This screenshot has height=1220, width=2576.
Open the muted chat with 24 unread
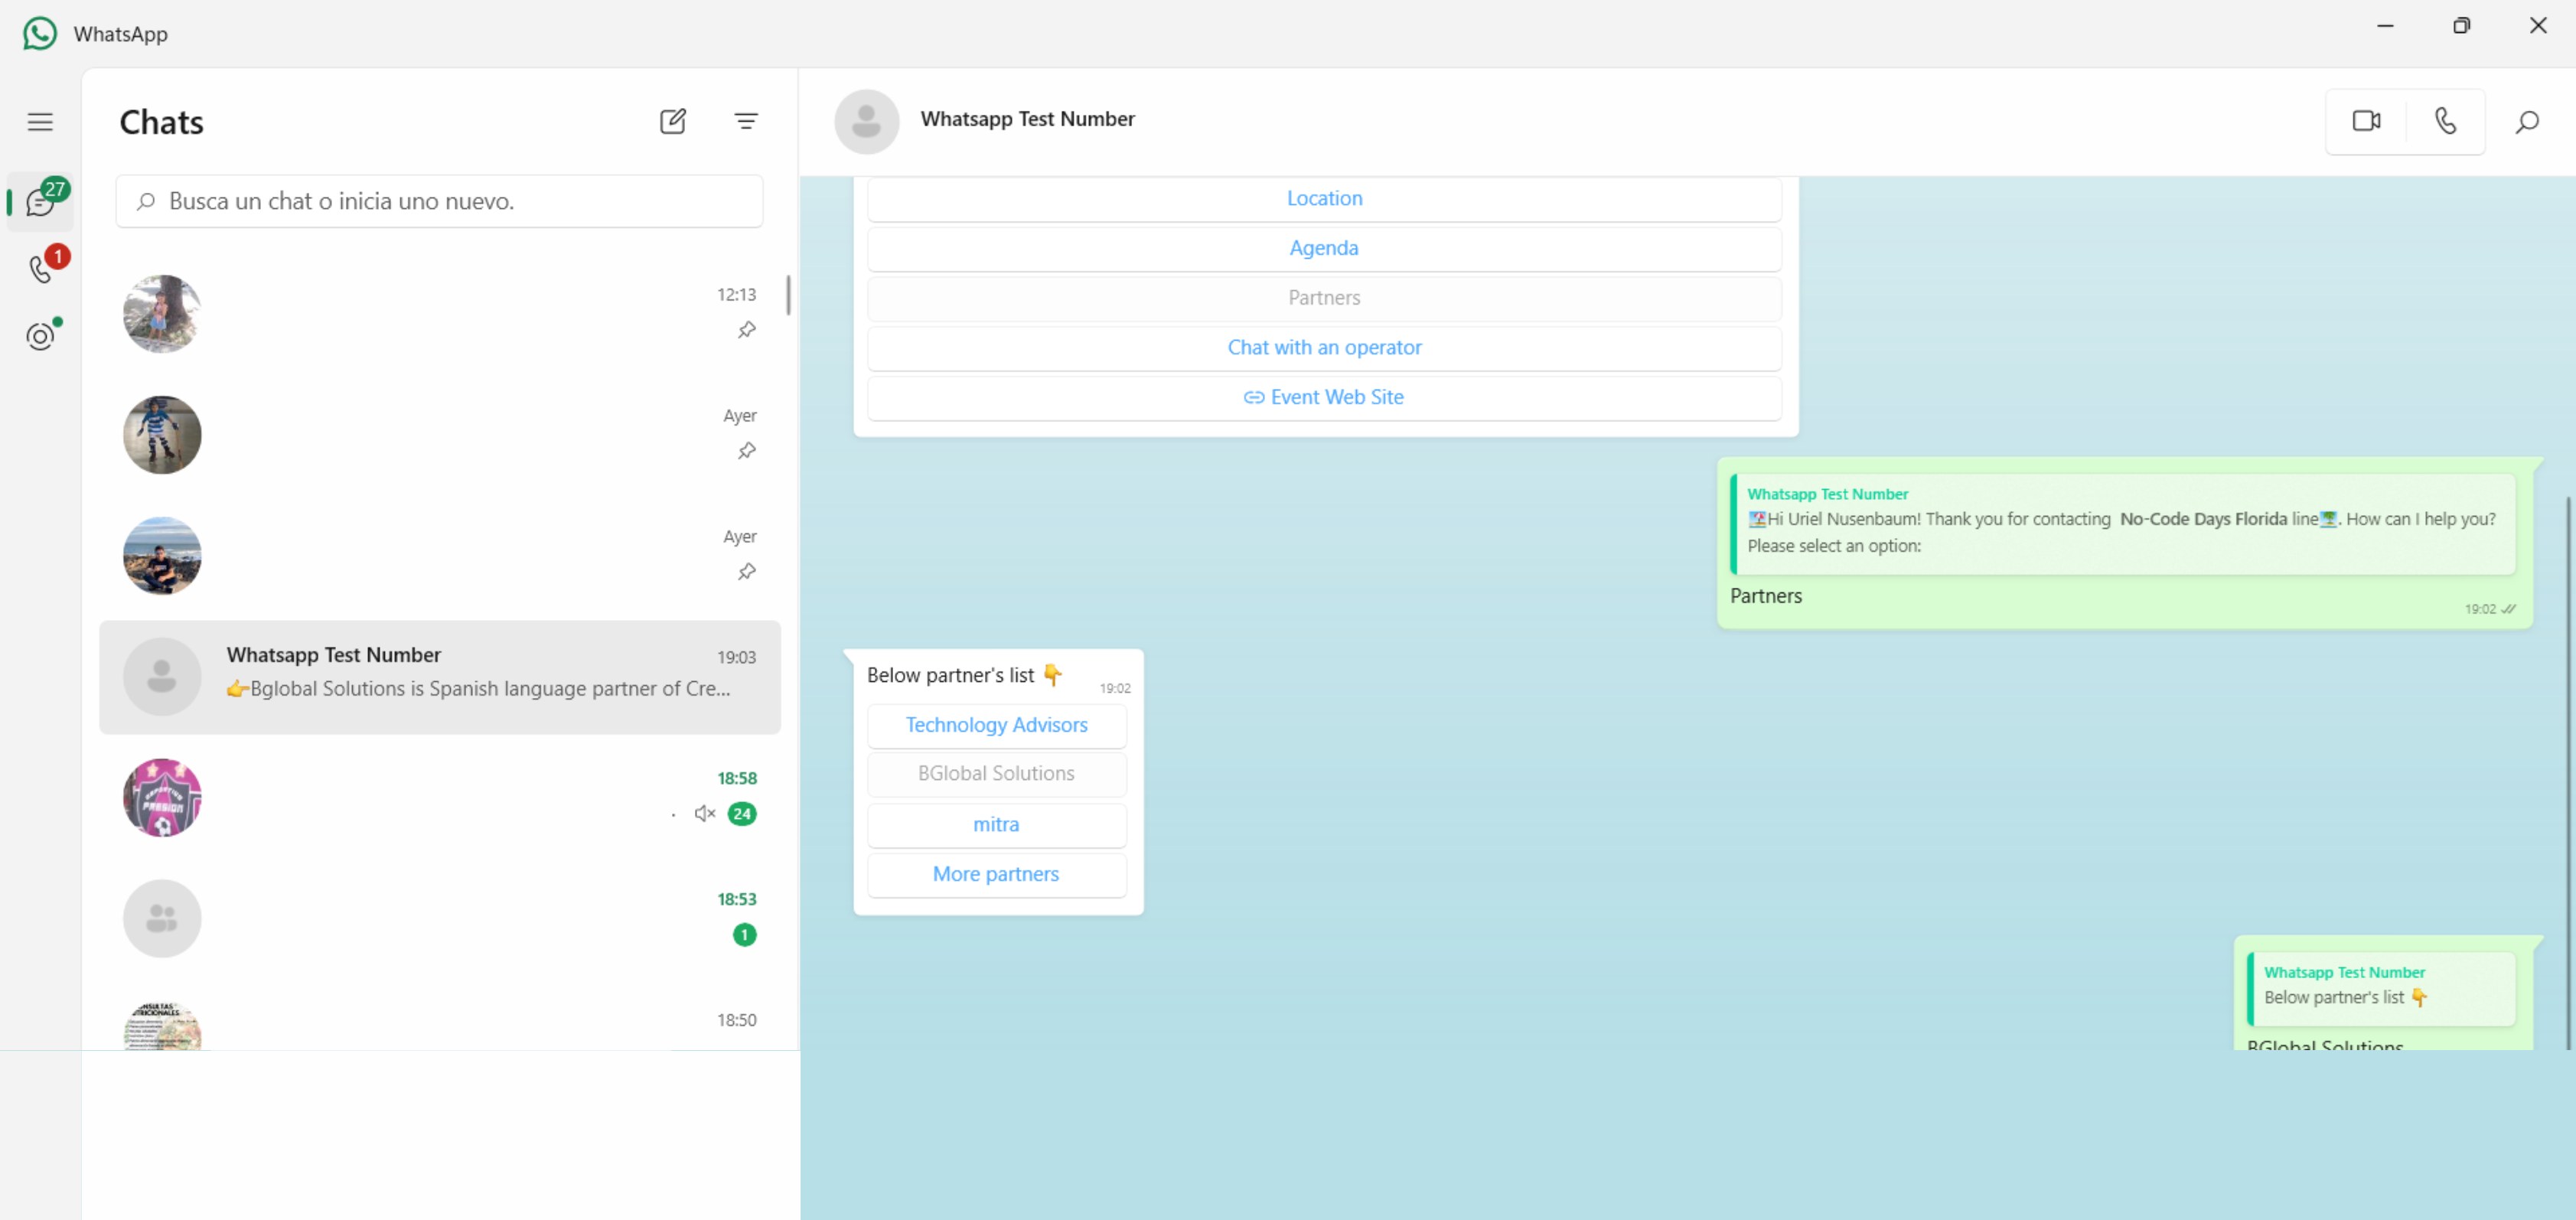[x=440, y=797]
